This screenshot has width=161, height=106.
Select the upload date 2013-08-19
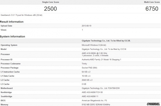pos(86,26)
